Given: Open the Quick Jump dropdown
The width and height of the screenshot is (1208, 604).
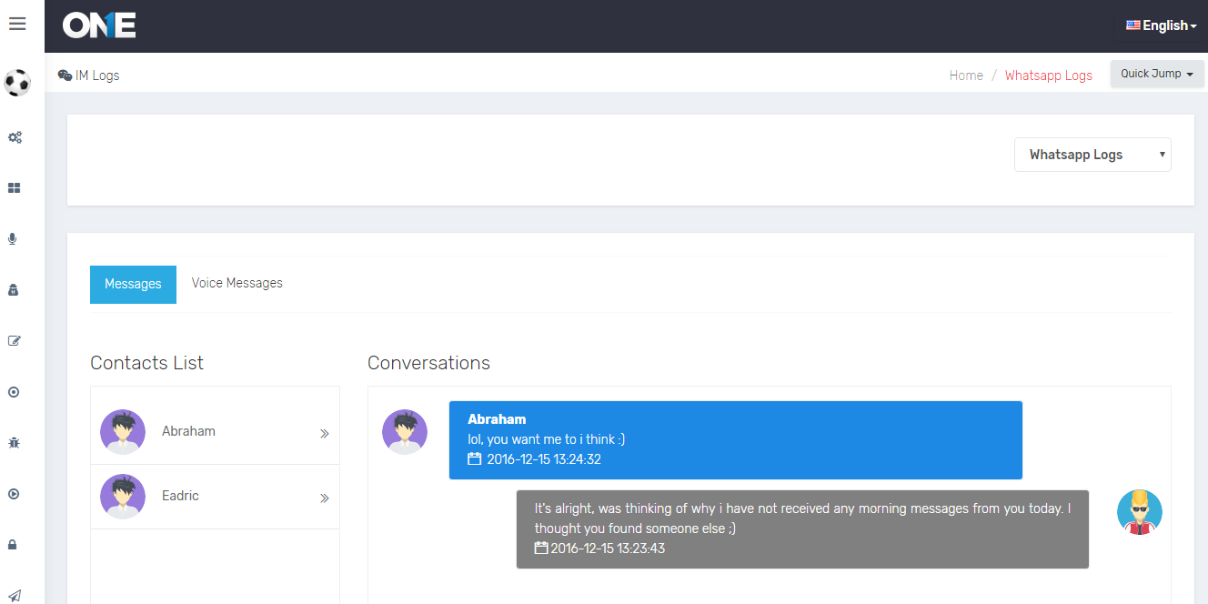Looking at the screenshot, I should 1156,74.
